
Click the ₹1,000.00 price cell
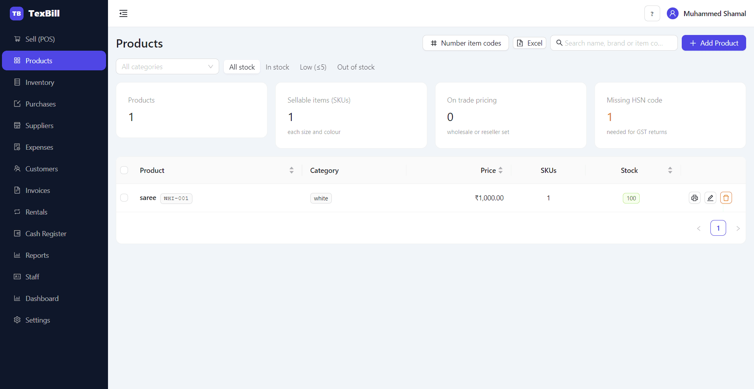[x=489, y=198]
